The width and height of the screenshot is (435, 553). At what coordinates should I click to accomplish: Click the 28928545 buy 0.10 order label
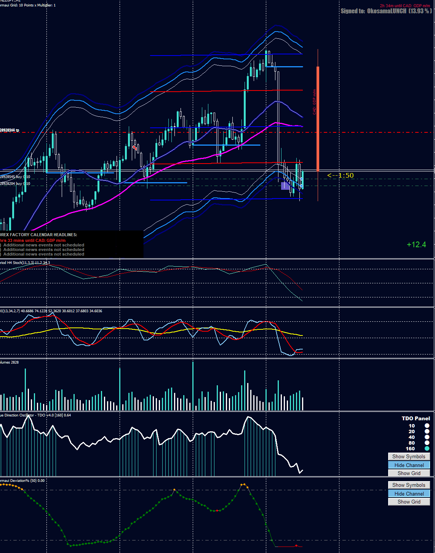click(15, 177)
